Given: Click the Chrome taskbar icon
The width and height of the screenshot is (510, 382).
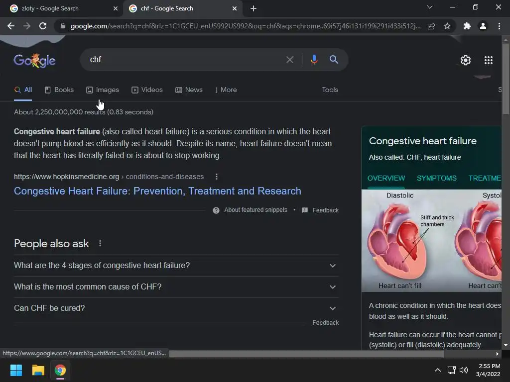Looking at the screenshot, I should (x=60, y=370).
